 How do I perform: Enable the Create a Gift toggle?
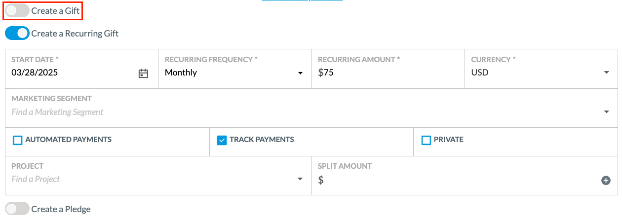(17, 10)
